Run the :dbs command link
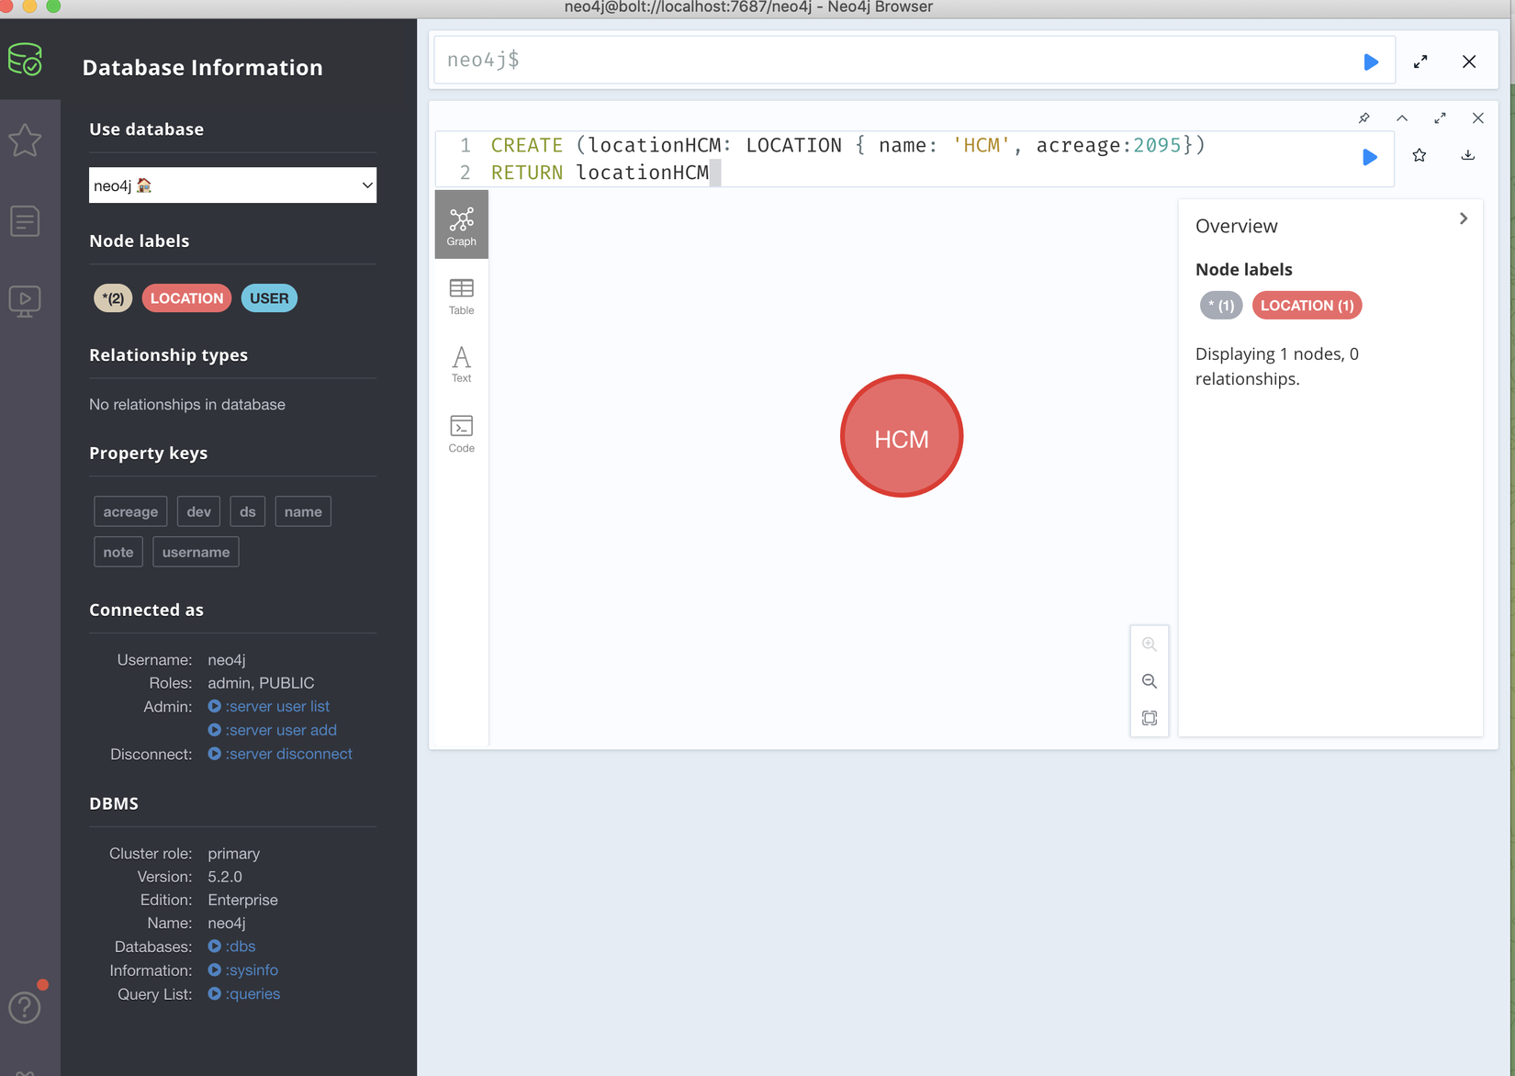This screenshot has height=1076, width=1515. pyautogui.click(x=232, y=947)
